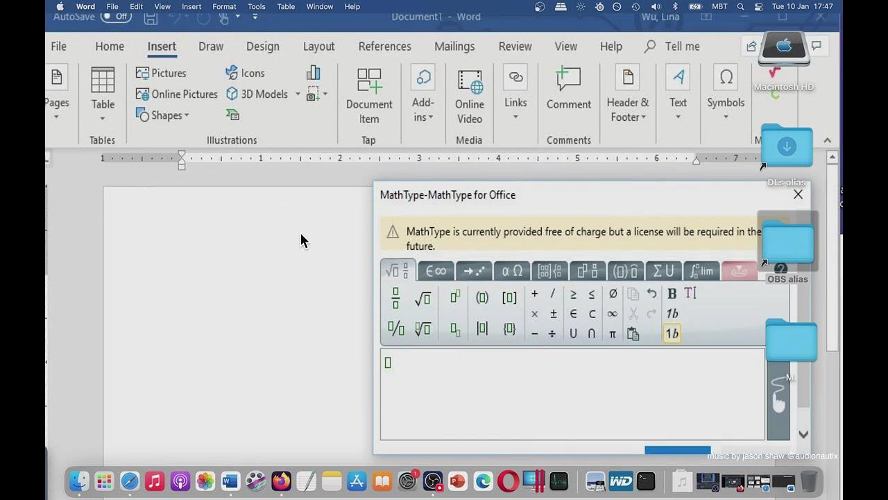Screen dimensions: 888x500
Task: Insert a fraction template in MathType
Action: [x=395, y=298]
